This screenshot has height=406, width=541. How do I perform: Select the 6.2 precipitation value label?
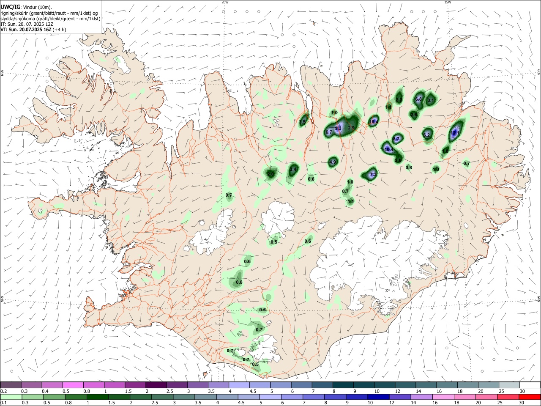pos(426,135)
